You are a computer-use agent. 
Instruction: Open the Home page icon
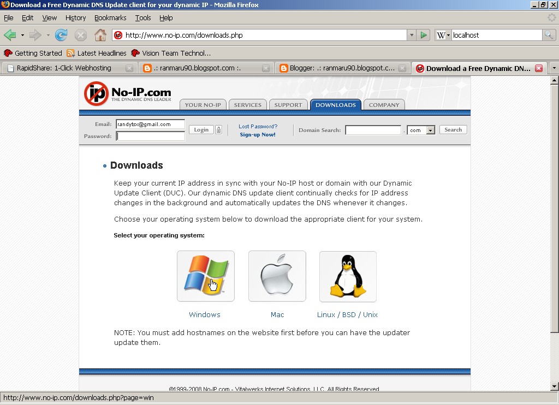100,35
